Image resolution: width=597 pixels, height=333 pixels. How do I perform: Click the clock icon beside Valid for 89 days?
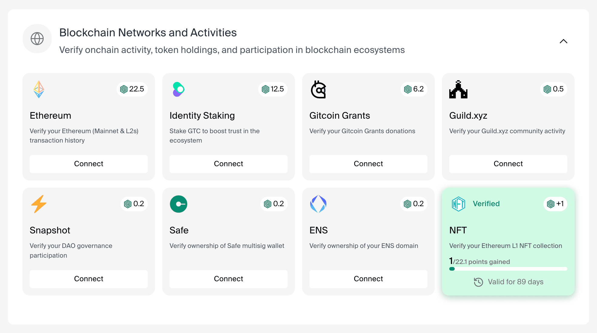[478, 282]
